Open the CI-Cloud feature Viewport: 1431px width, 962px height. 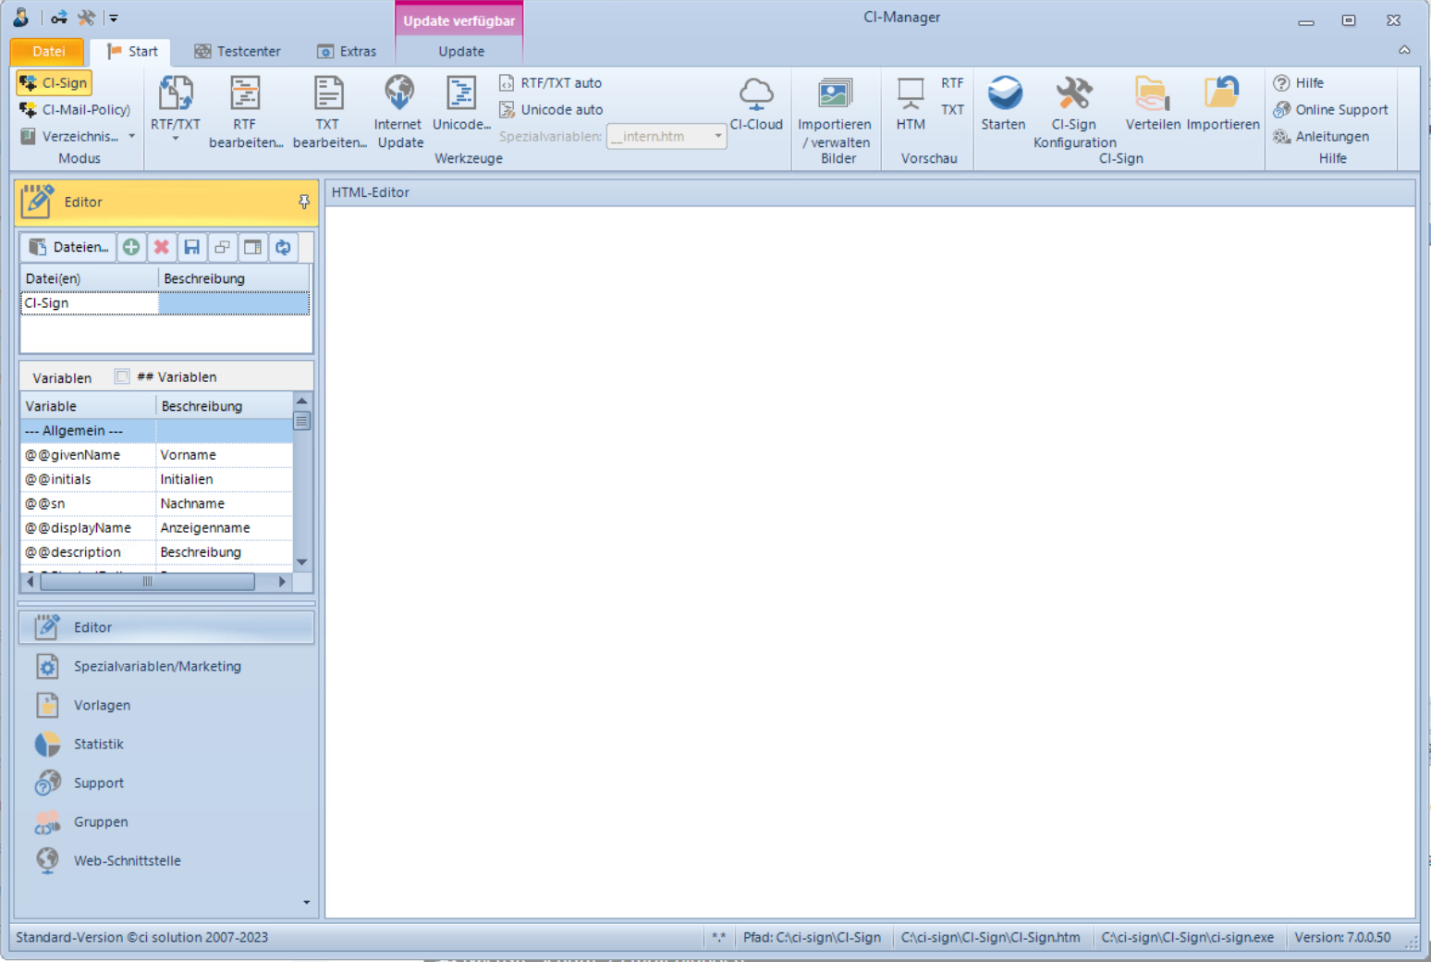[756, 102]
